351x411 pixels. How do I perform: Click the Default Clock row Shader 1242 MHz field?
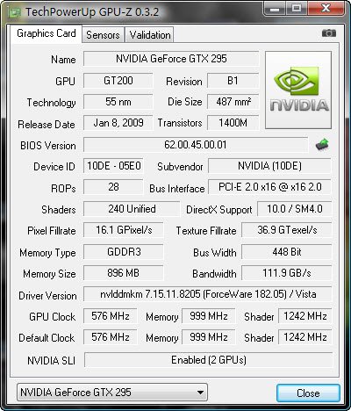[305, 337]
